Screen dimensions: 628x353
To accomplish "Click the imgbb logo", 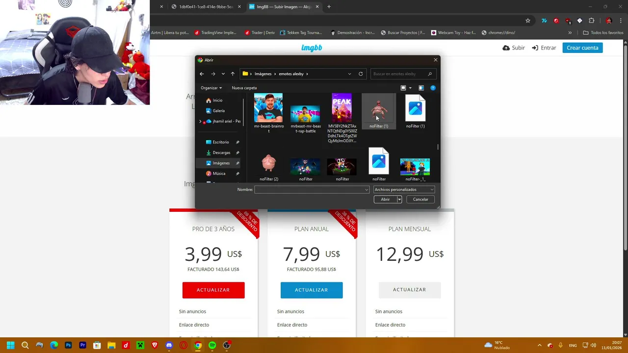I will pos(312,48).
